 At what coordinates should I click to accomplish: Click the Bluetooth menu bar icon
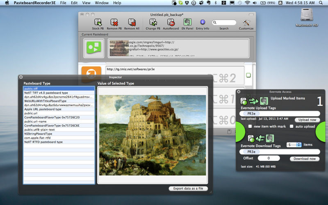[x=216, y=3]
